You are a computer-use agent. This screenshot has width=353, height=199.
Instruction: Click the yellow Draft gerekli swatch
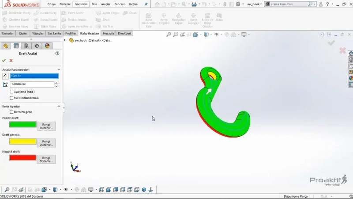tap(23, 142)
